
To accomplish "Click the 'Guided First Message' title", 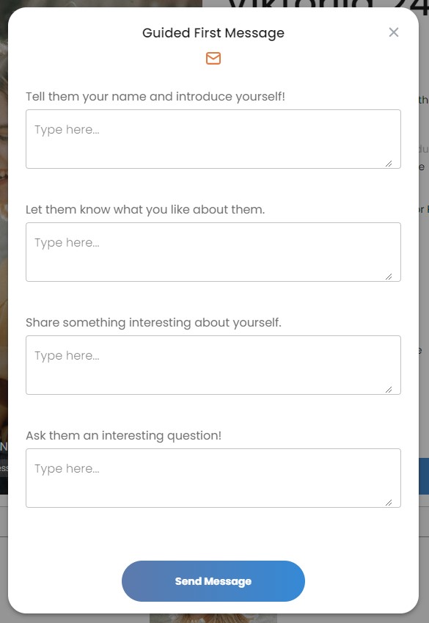I will (x=213, y=33).
